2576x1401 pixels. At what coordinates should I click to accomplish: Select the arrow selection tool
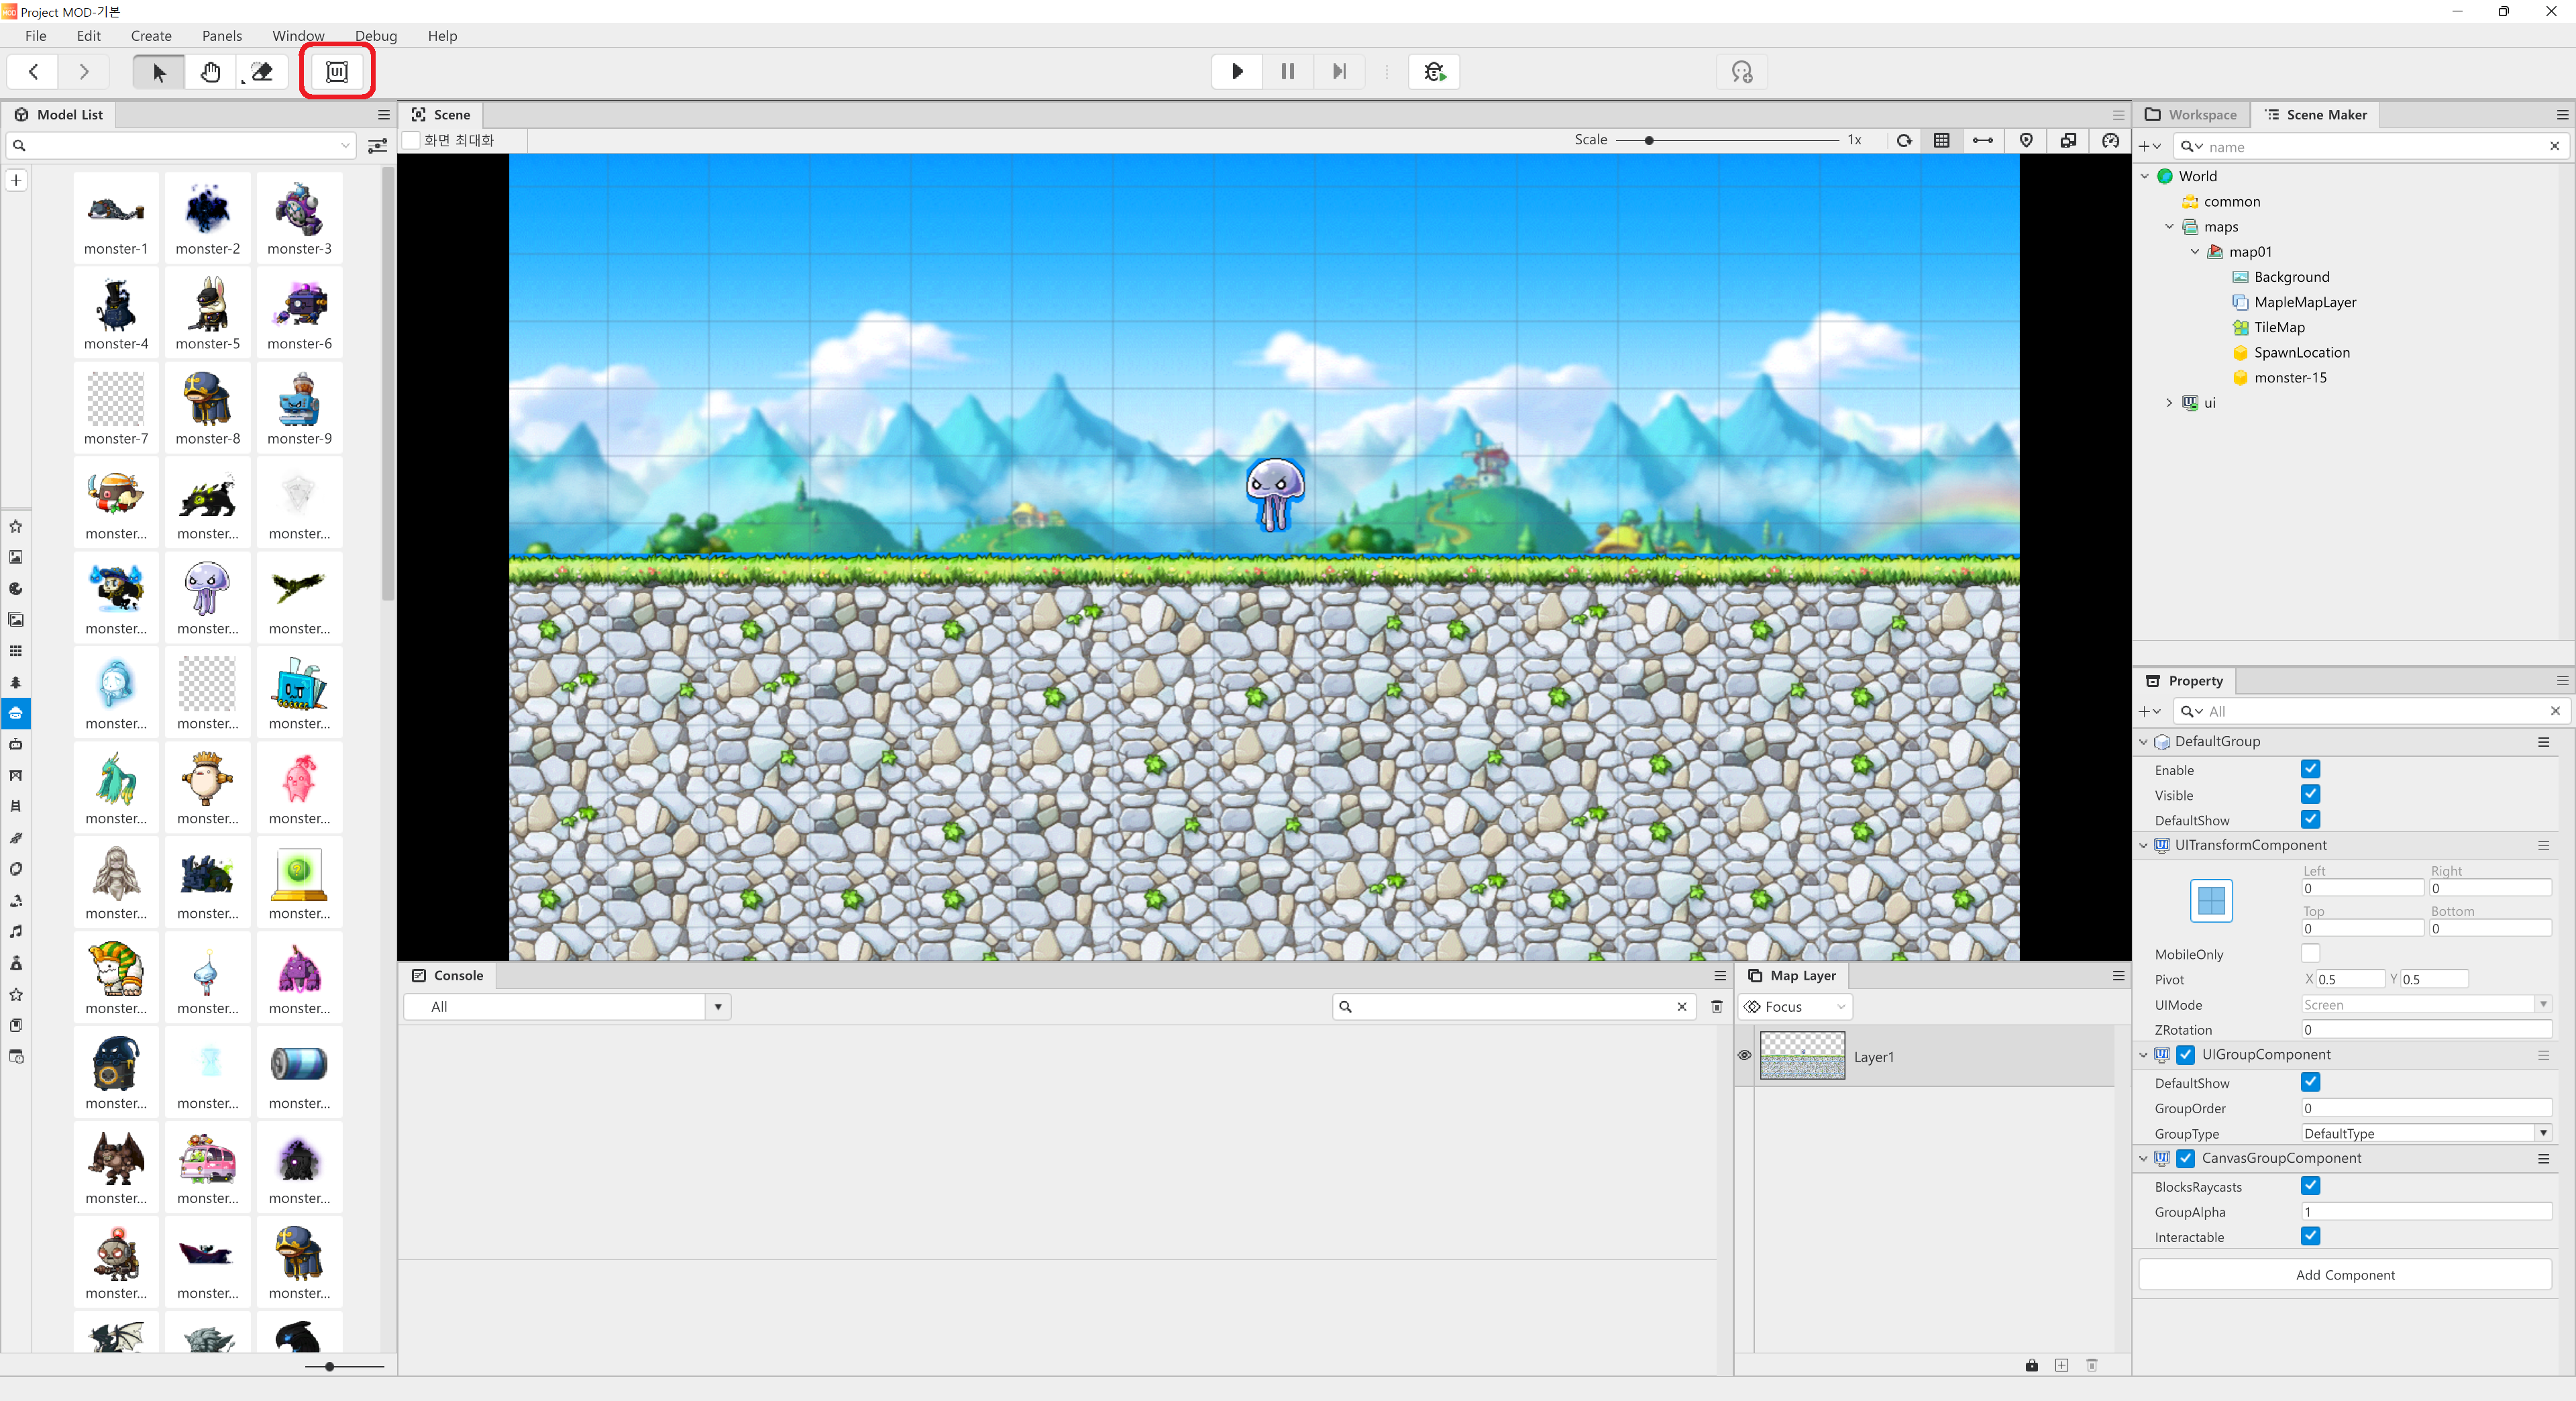(159, 71)
